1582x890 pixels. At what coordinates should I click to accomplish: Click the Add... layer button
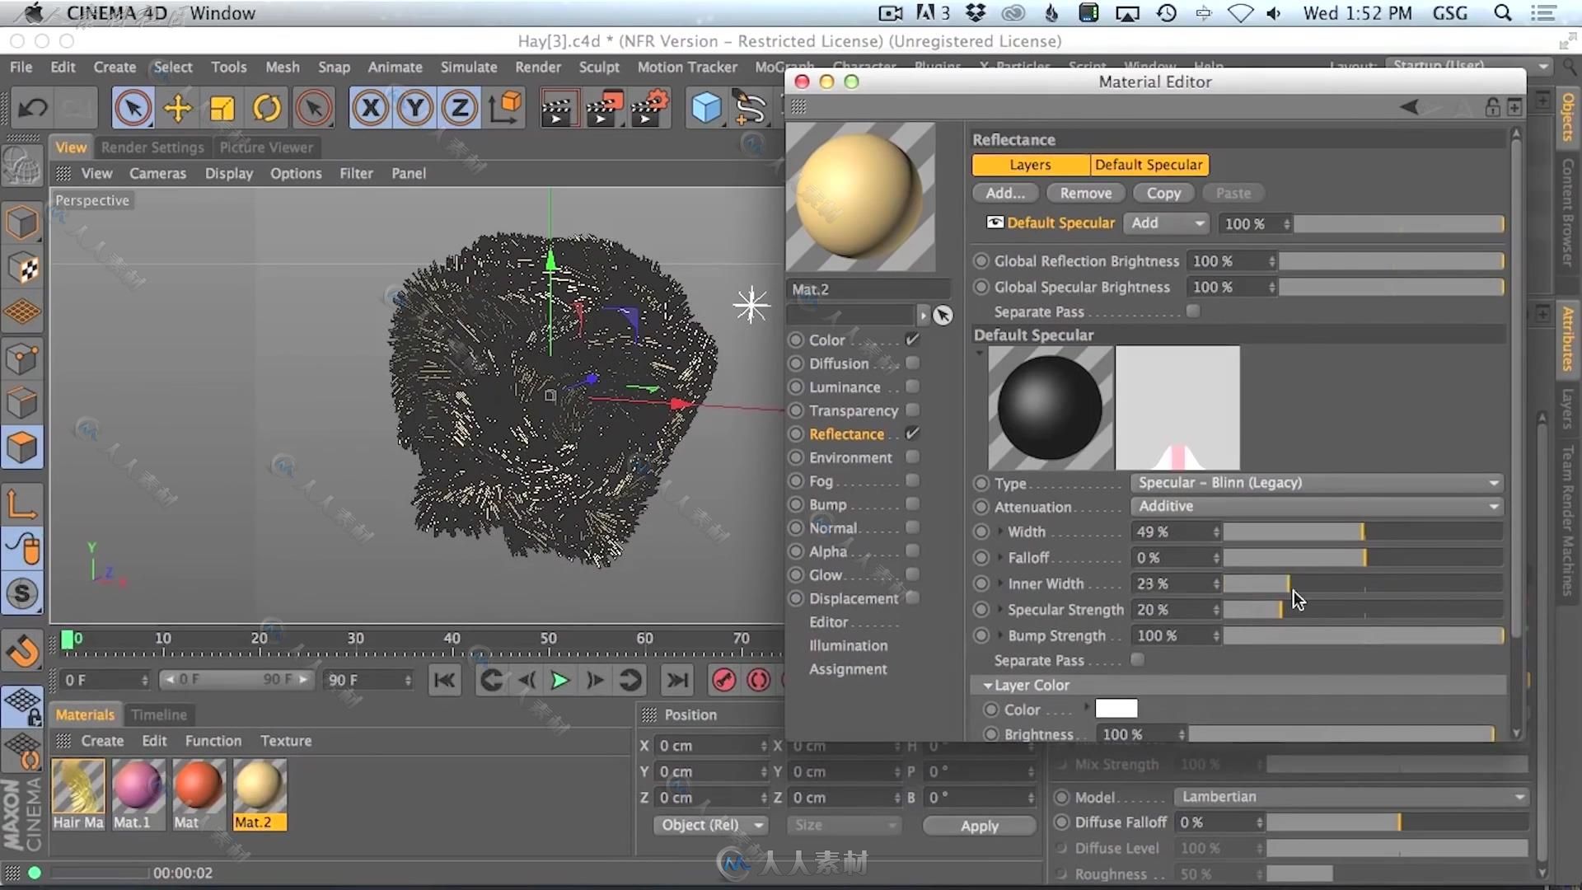[1005, 193]
